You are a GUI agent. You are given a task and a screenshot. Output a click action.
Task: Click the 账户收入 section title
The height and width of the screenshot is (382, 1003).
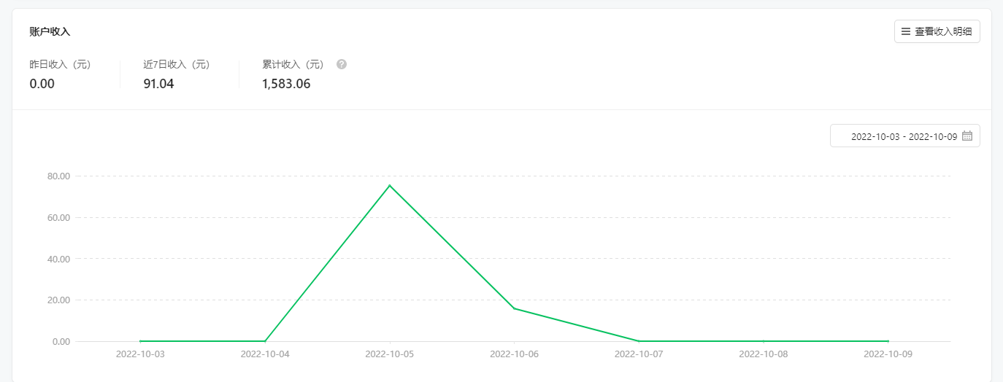pyautogui.click(x=50, y=31)
